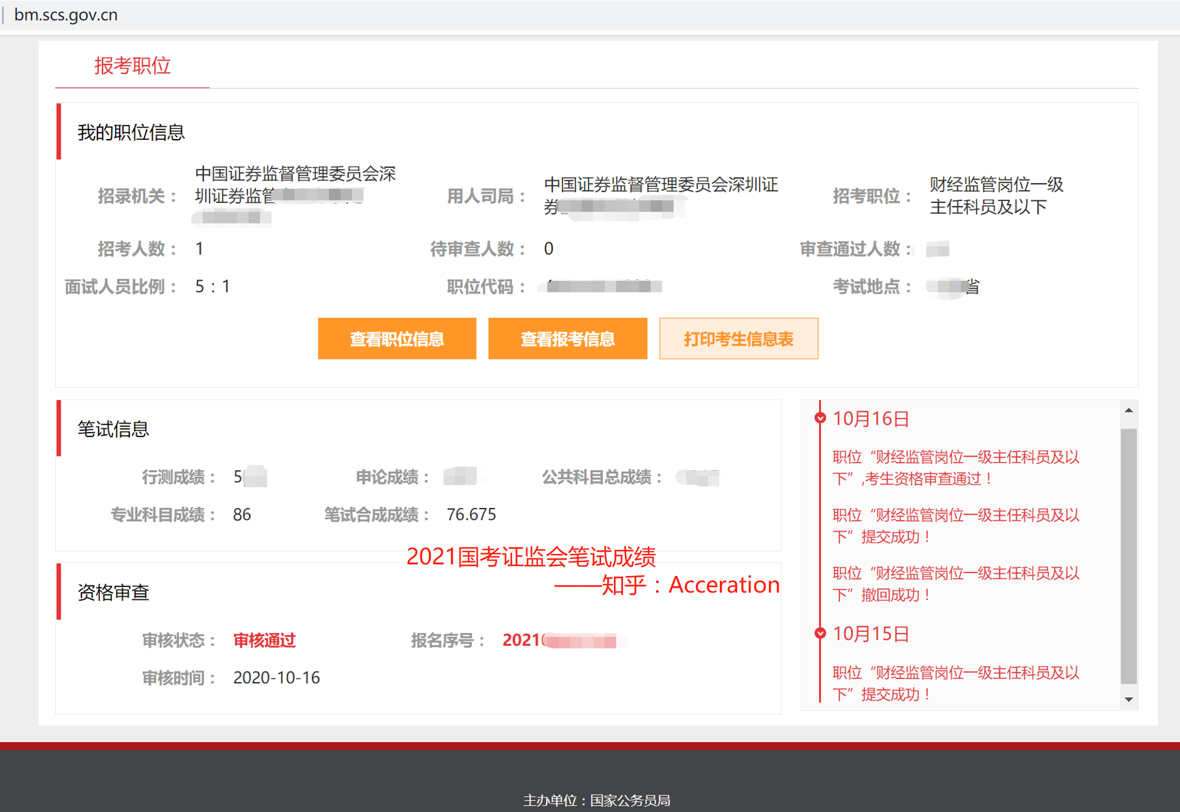
Task: Click 审核通过 status text
Action: pos(264,640)
